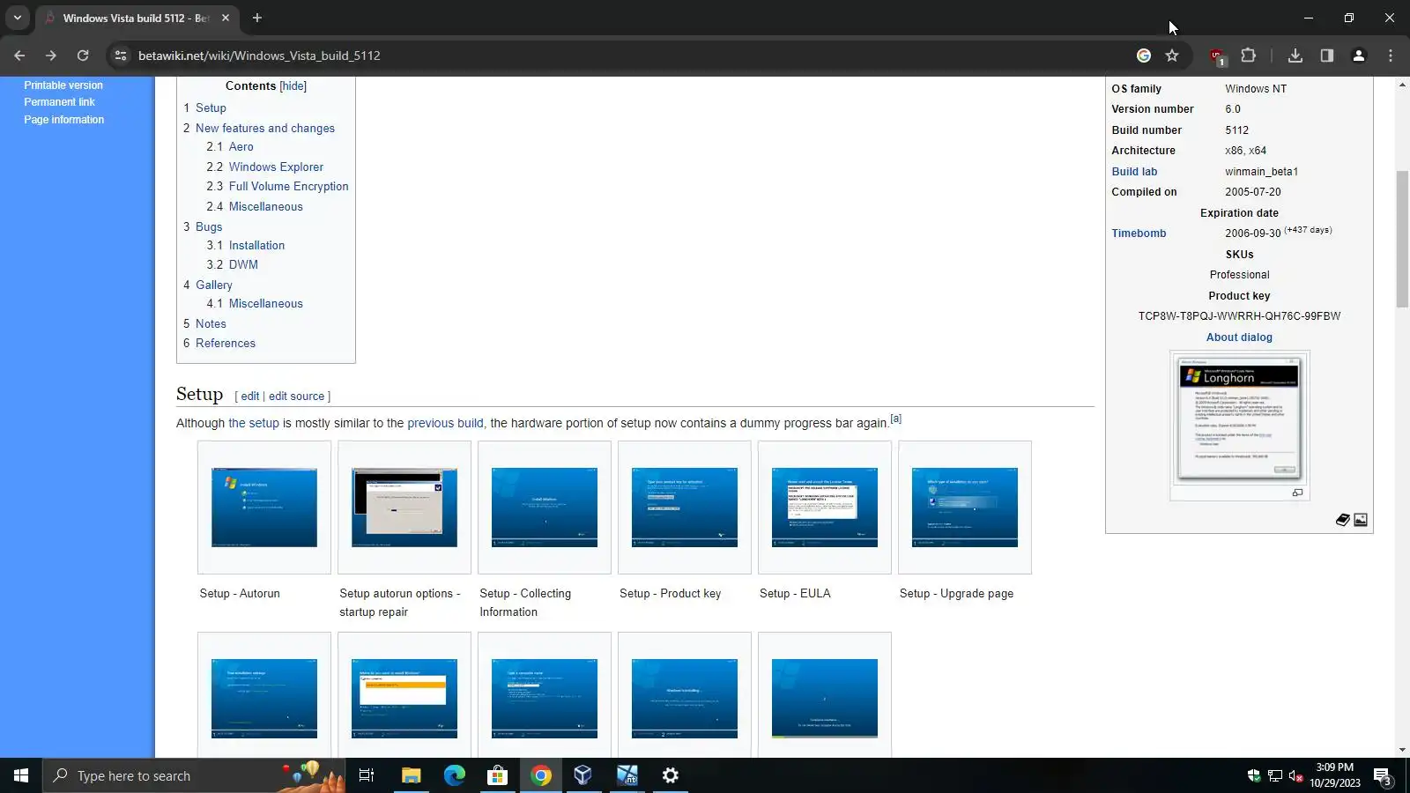1410x793 pixels.
Task: Click footnote [a] after the Setup paragraph
Action: (x=895, y=419)
